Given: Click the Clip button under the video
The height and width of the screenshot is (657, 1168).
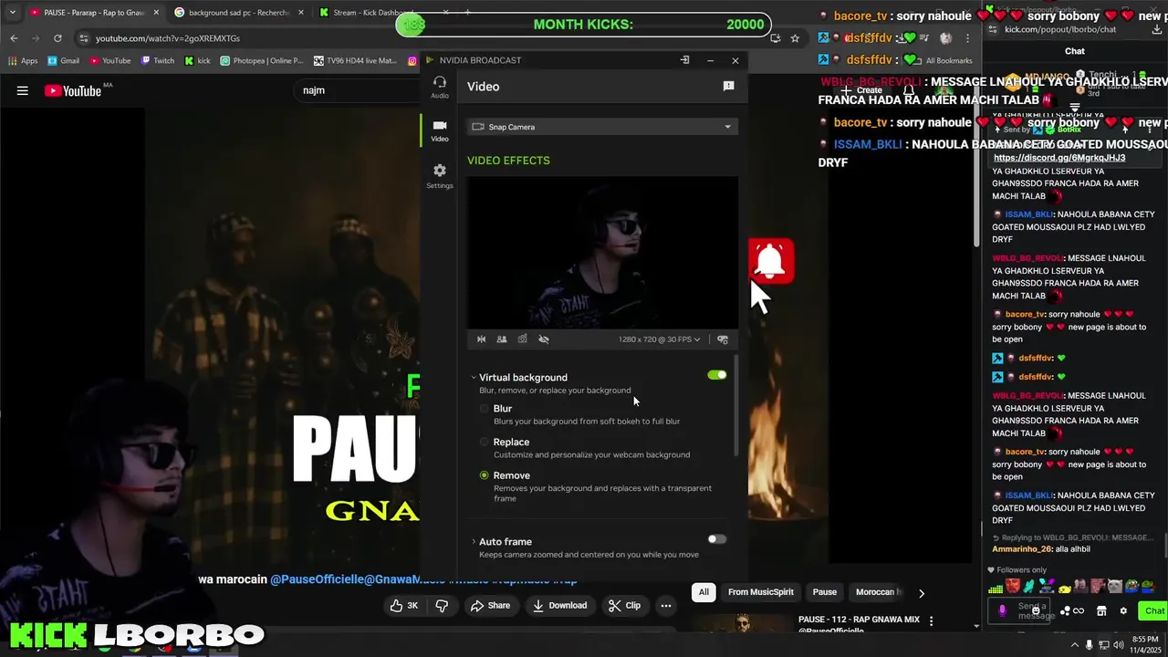Looking at the screenshot, I should point(625,605).
